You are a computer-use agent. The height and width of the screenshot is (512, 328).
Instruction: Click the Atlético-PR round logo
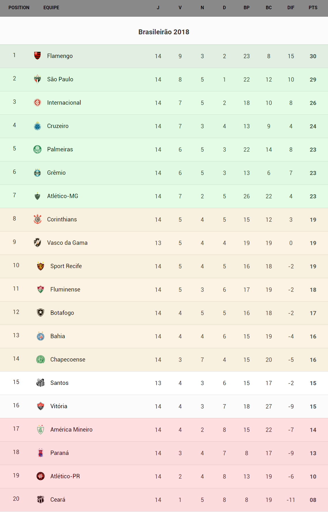41,476
